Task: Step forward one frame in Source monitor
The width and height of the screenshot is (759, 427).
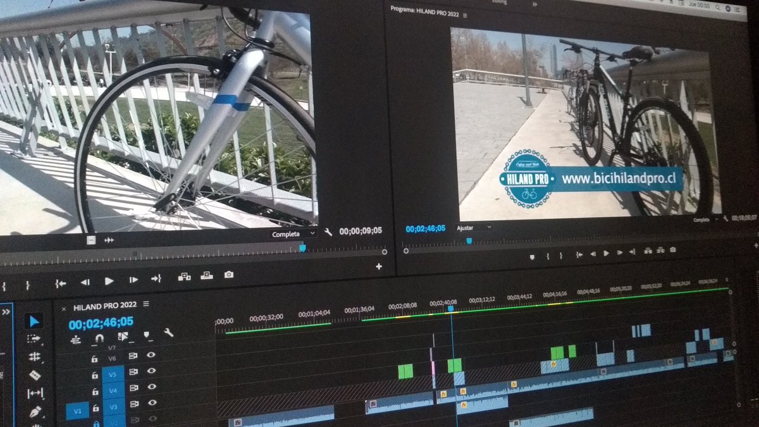Action: (133, 280)
